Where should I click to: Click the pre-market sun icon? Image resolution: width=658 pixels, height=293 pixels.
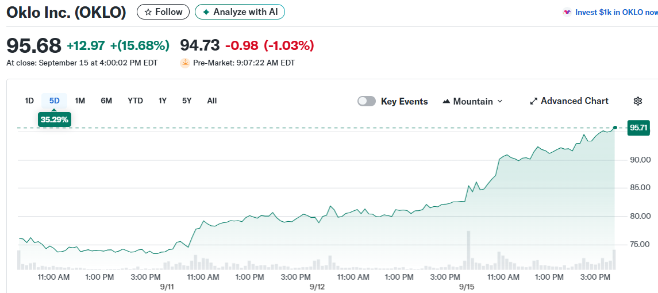coord(184,63)
